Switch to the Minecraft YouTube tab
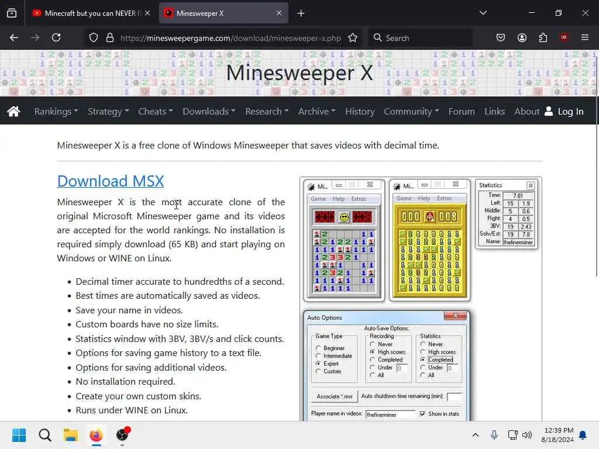Viewport: 599px width, 449px height. [x=91, y=13]
